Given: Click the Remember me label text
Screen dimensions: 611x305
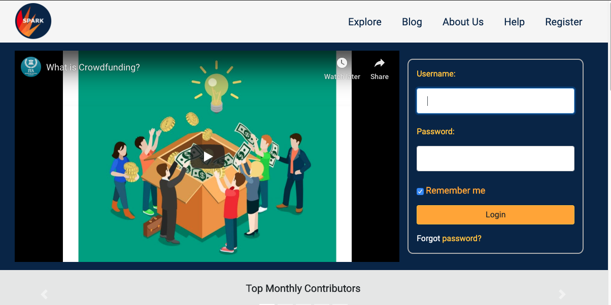Looking at the screenshot, I should 455,190.
